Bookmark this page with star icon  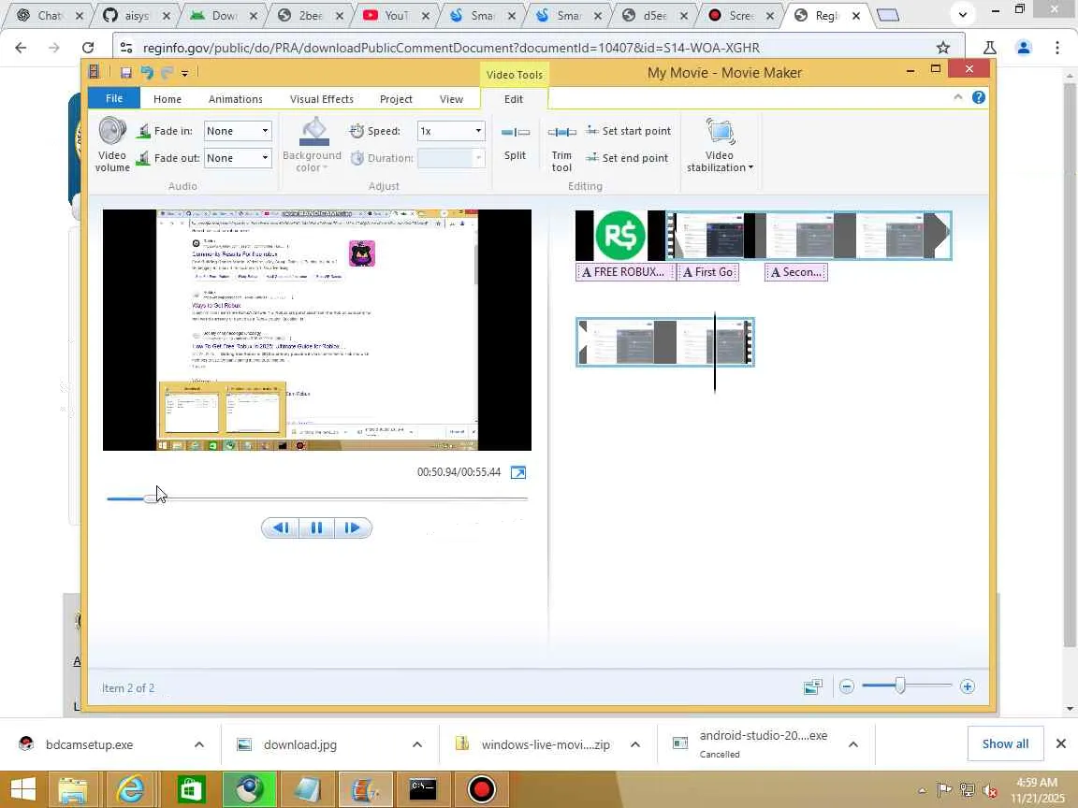tap(943, 48)
